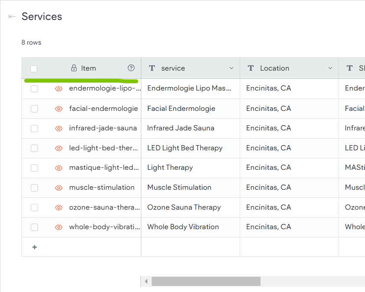Image resolution: width=365 pixels, height=292 pixels.
Task: Click the text type icon beside service column
Action: (152, 68)
